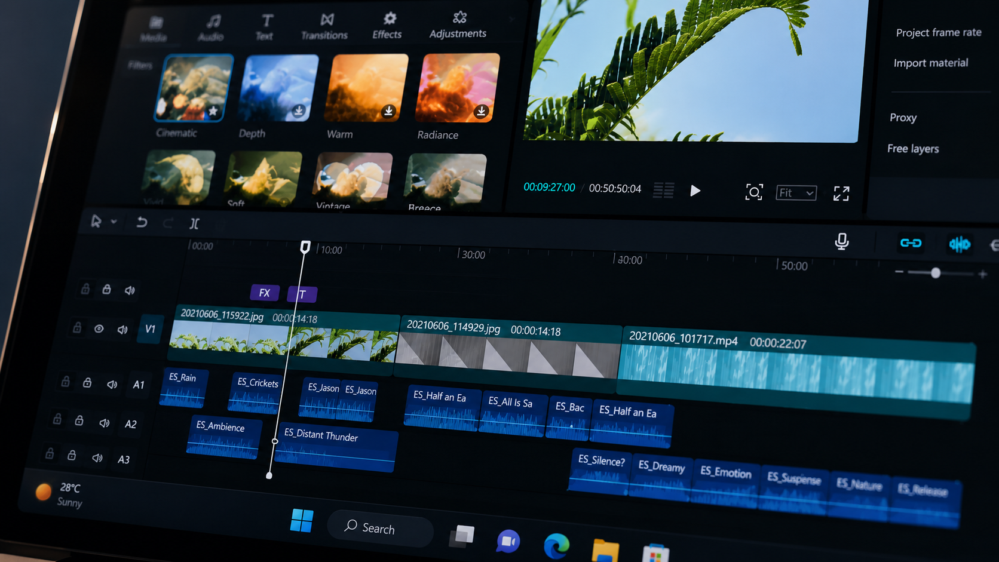Play the preview video
The image size is (999, 562).
point(695,191)
